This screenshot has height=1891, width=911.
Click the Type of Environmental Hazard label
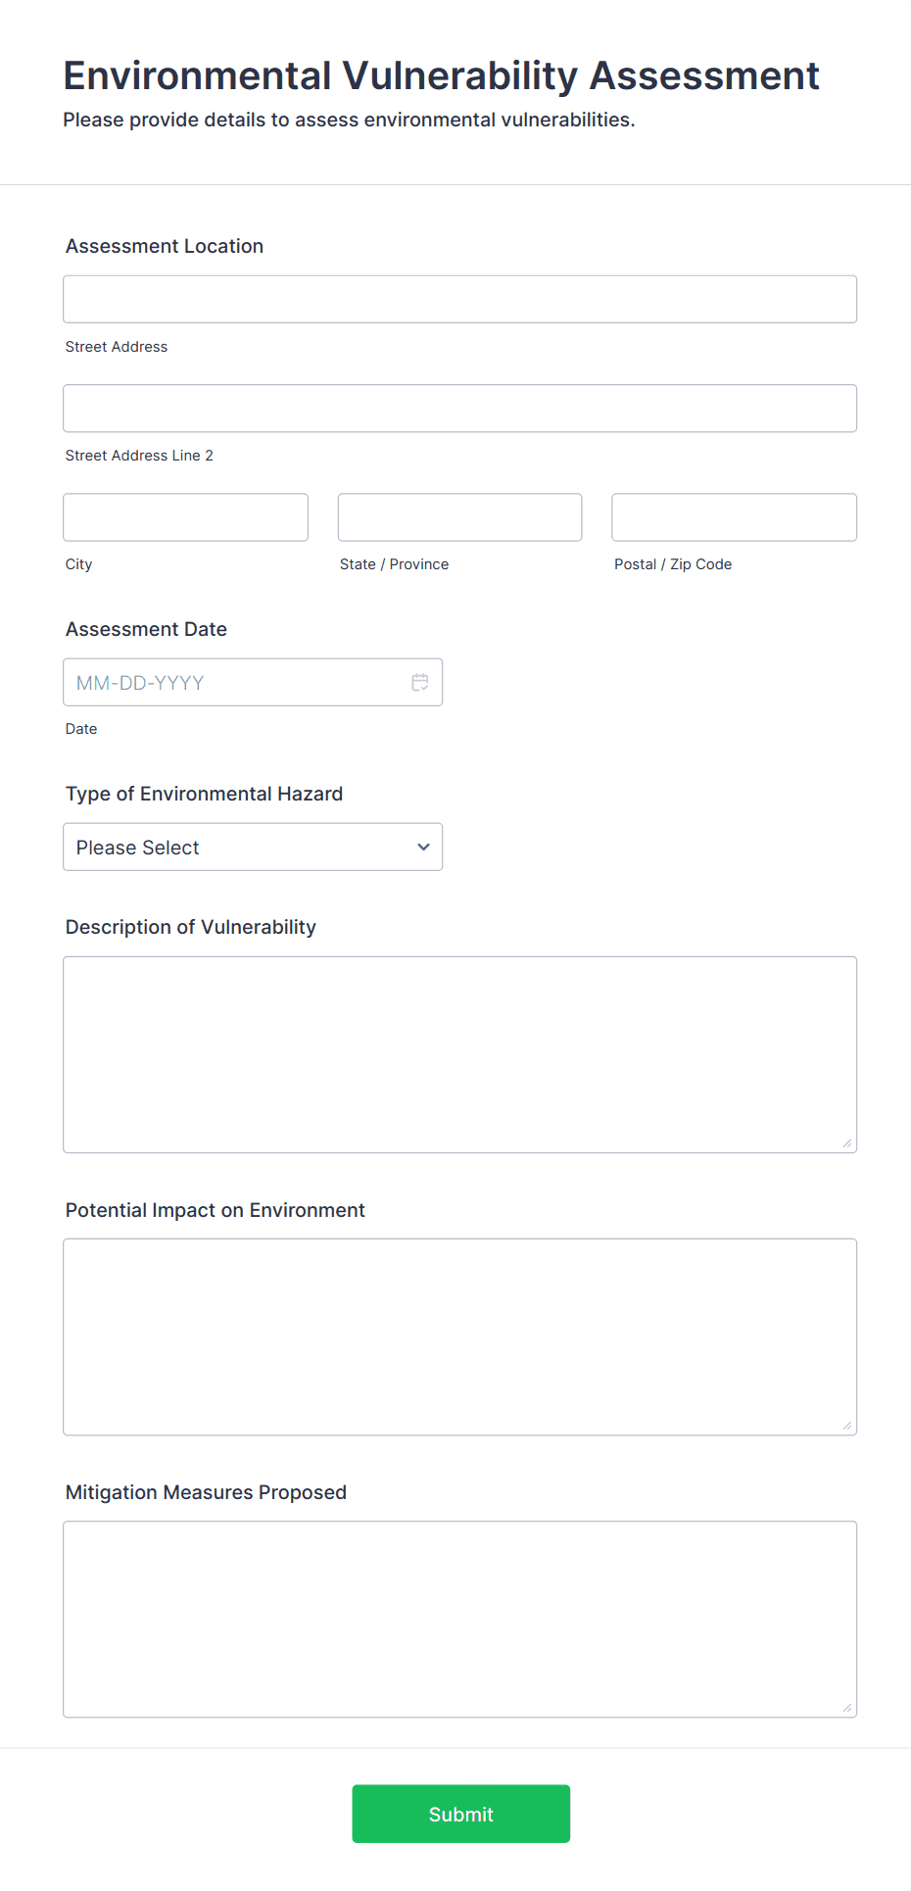pos(204,795)
